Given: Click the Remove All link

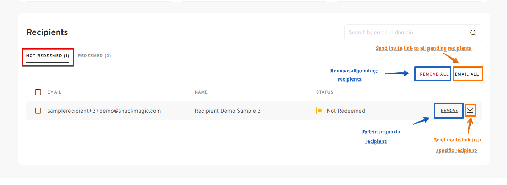Looking at the screenshot, I should 434,74.
